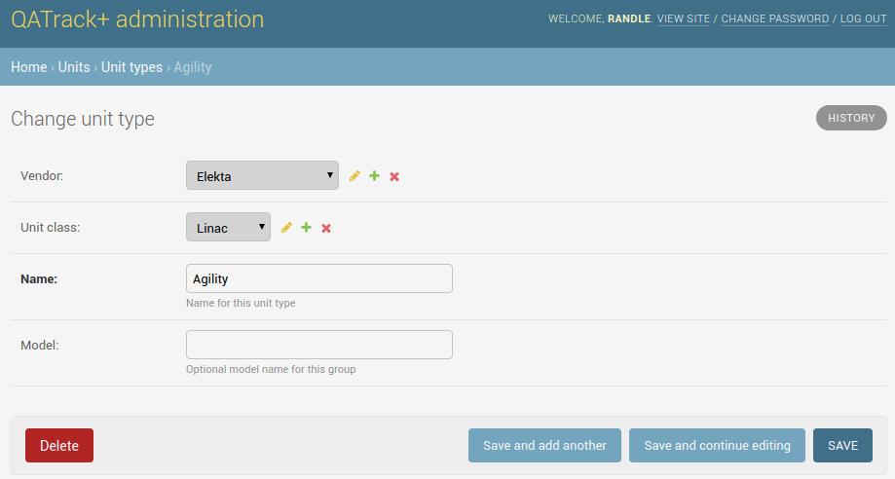
Task: Edit selected Unit class with pencil icon
Action: click(x=286, y=228)
